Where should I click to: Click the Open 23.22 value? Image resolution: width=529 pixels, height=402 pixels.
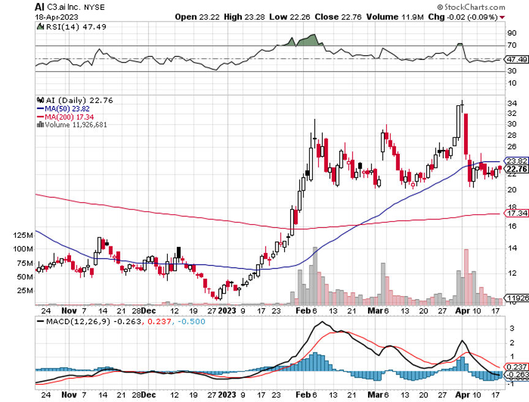coord(198,17)
